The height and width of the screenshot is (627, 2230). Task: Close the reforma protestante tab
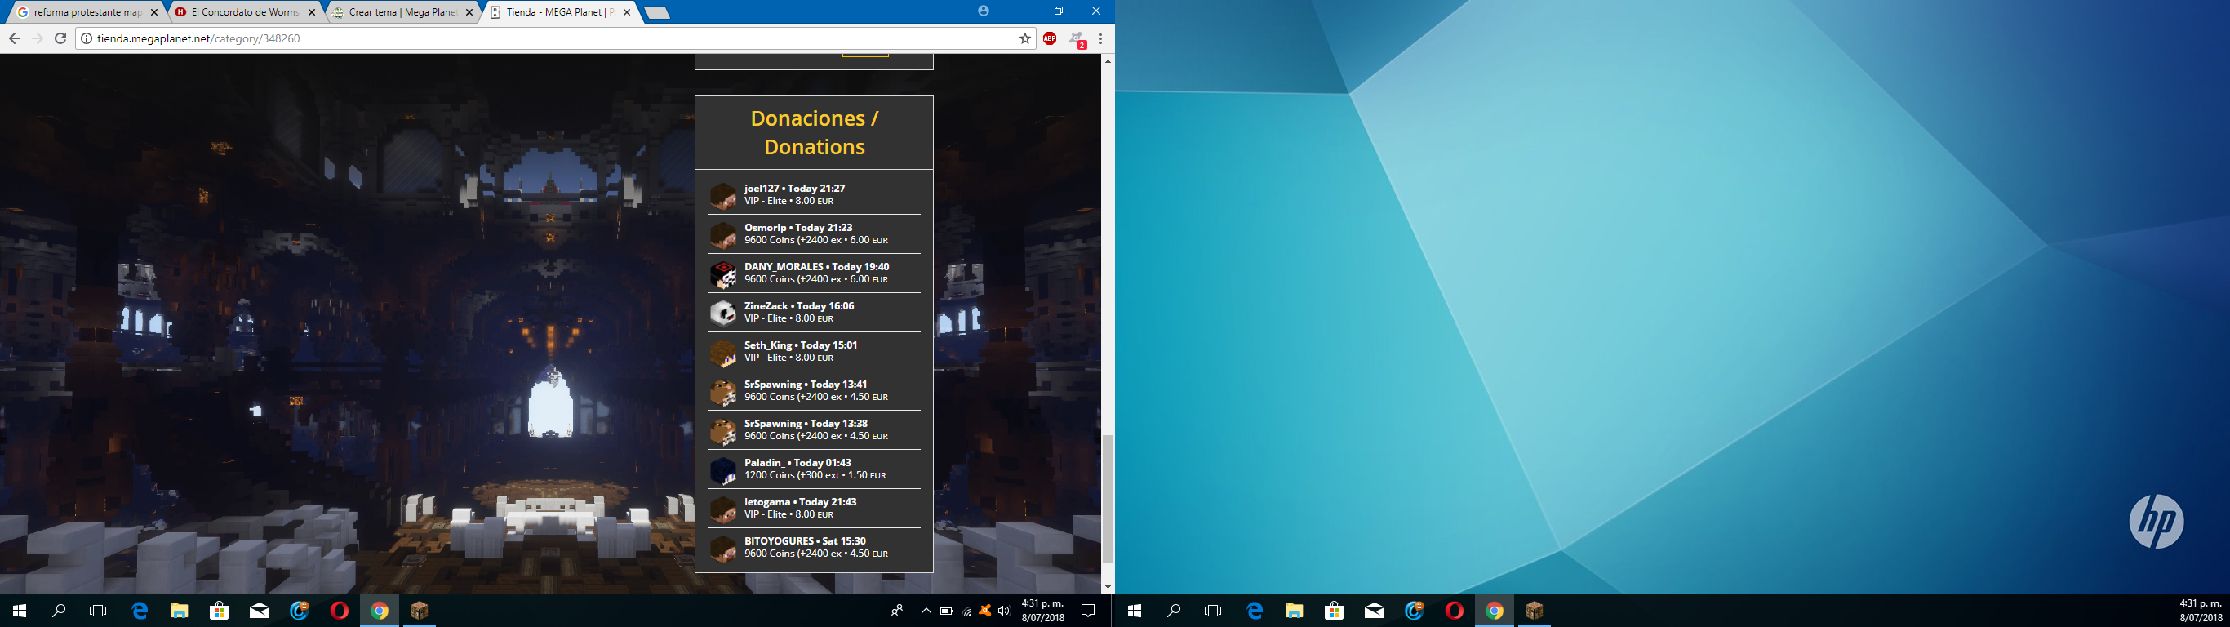[x=154, y=12]
